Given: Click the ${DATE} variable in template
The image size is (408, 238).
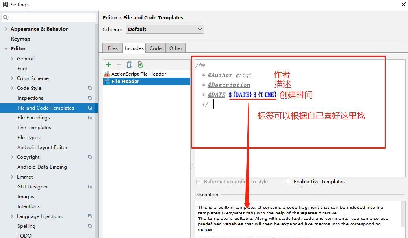Looking at the screenshot, I should click(x=240, y=95).
